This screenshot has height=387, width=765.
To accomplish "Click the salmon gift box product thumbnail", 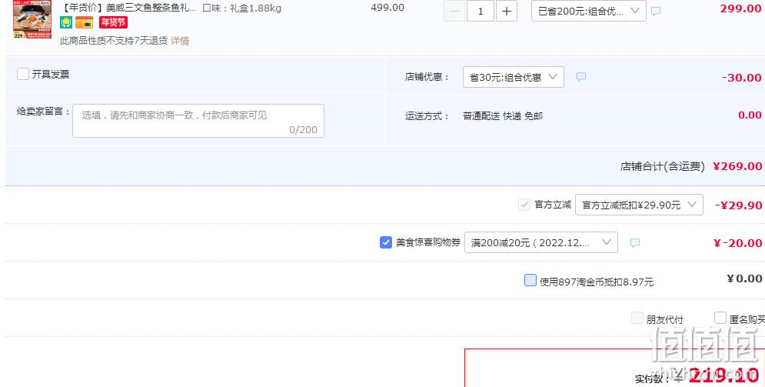I will 32,18.
